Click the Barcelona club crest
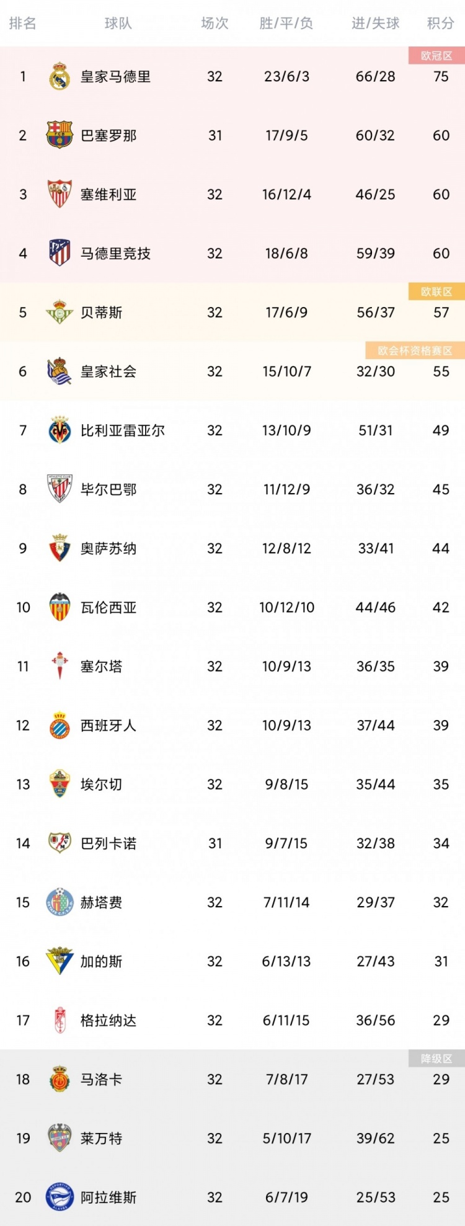 coord(60,135)
